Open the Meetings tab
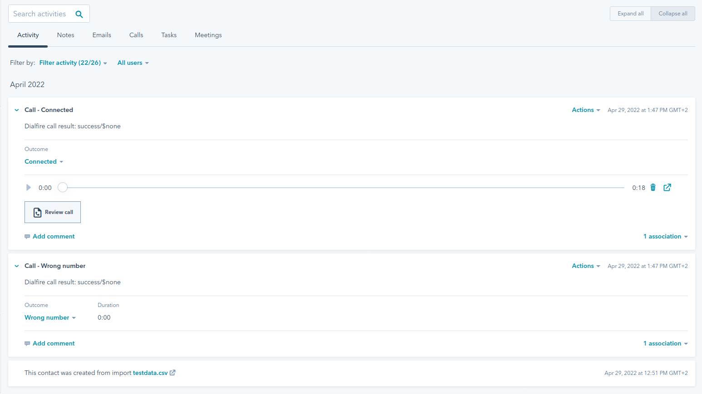Image resolution: width=702 pixels, height=394 pixels. click(x=208, y=35)
